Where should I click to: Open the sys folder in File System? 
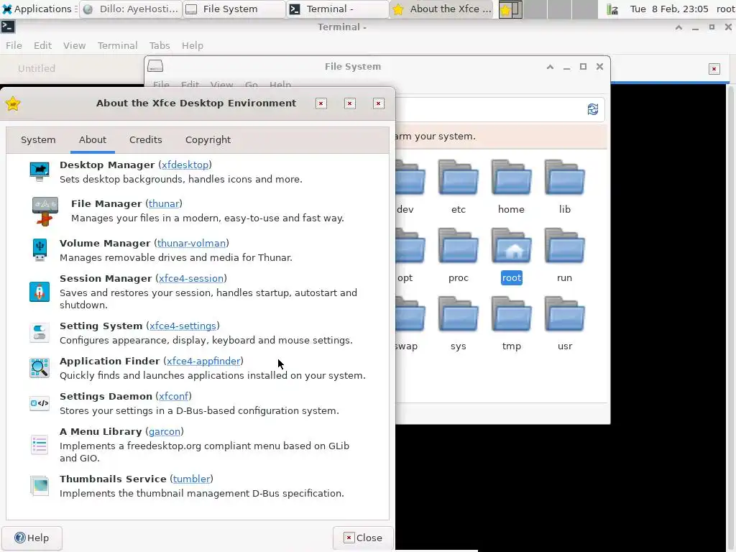[458, 314]
